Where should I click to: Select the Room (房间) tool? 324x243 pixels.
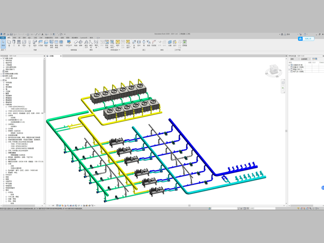[102, 43]
